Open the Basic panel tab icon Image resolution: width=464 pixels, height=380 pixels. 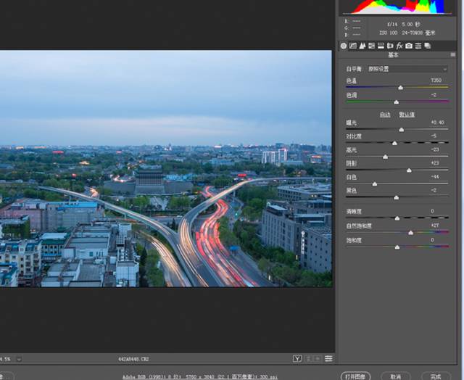pos(344,46)
